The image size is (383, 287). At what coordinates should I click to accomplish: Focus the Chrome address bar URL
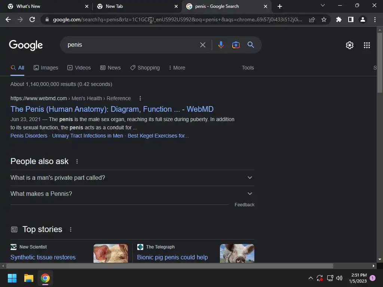[x=177, y=19]
